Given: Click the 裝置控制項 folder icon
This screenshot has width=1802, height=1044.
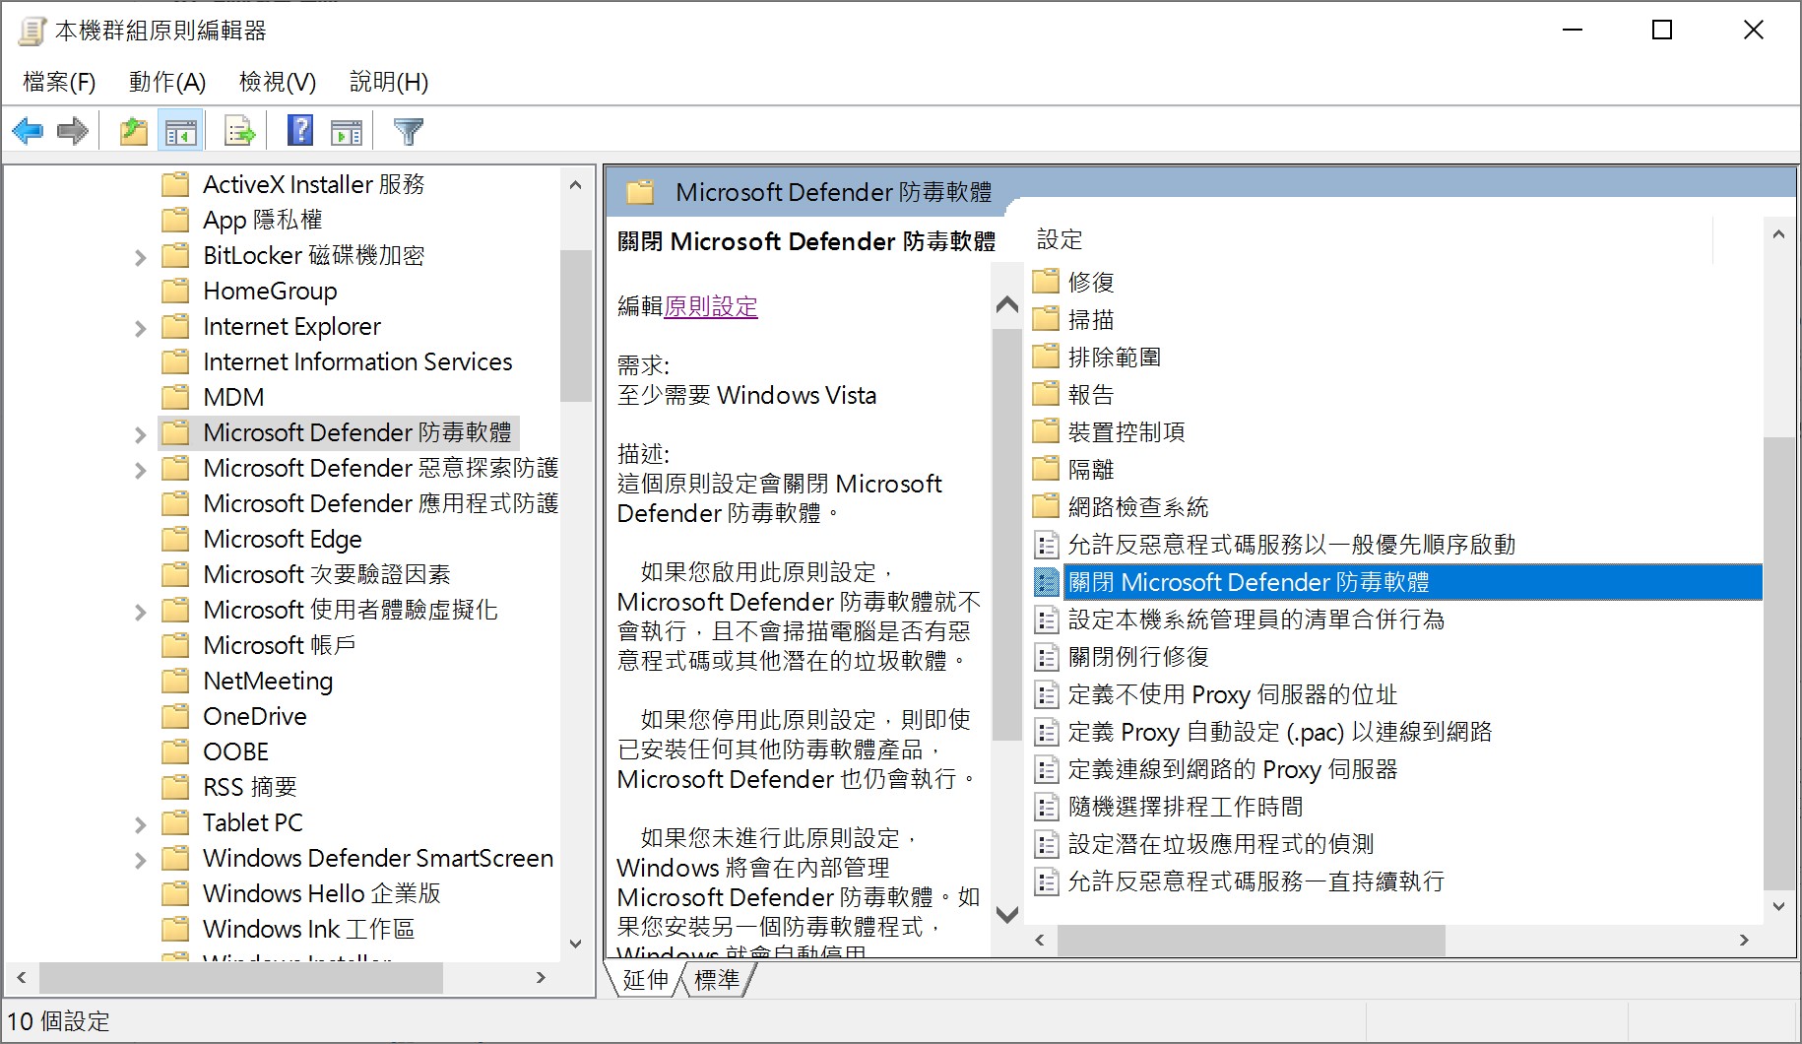Looking at the screenshot, I should click(1046, 431).
